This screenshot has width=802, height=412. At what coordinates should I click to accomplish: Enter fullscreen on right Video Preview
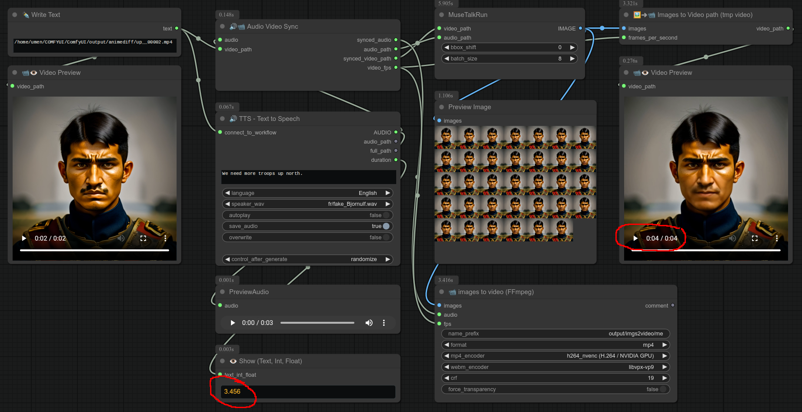point(755,238)
